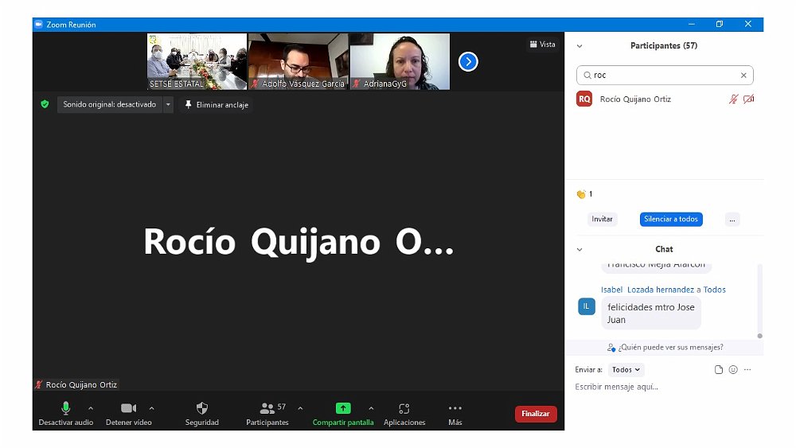Mute audio with the Desactivar audio microphone
796x448 pixels.
click(66, 408)
